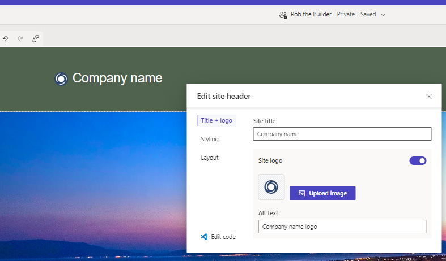Click the logo thumbnail preview
This screenshot has height=261, width=446.
click(x=271, y=187)
